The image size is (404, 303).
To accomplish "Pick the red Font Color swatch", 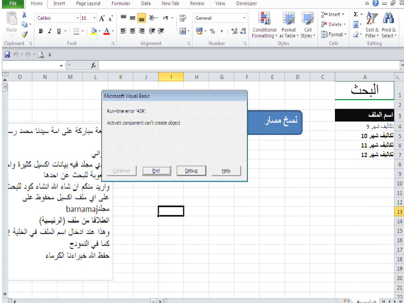I will (x=106, y=31).
